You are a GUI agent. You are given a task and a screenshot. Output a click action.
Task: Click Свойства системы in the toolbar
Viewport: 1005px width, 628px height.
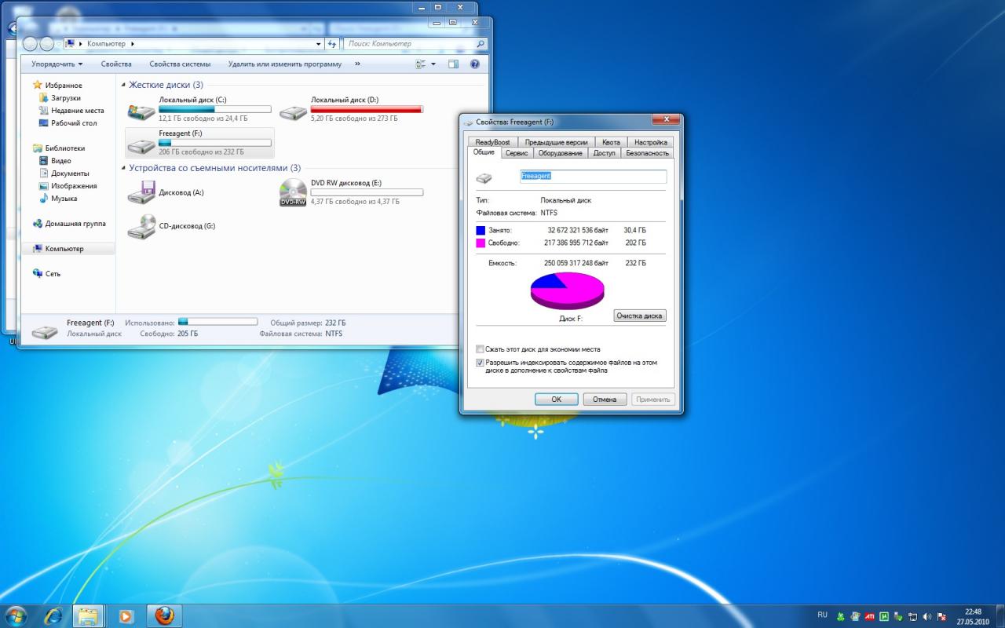pos(180,64)
